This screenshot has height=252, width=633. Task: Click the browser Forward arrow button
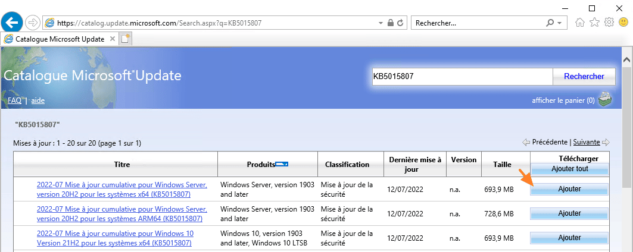coord(32,23)
